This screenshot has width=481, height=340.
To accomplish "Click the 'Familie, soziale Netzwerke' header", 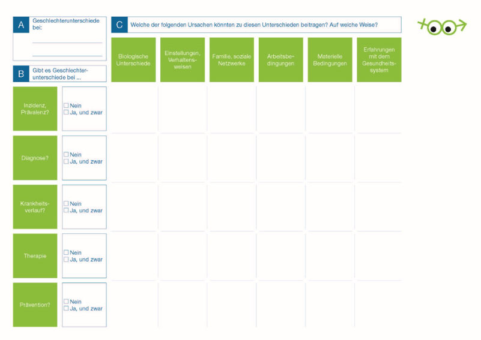I will [x=232, y=60].
